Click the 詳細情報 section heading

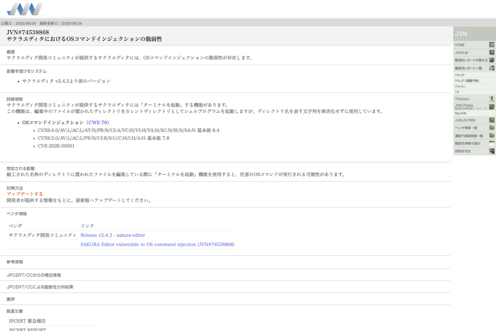pyautogui.click(x=15, y=99)
